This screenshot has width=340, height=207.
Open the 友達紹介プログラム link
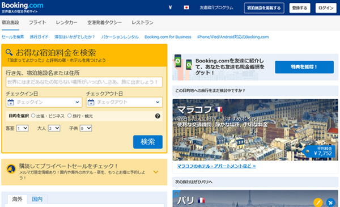(x=216, y=8)
